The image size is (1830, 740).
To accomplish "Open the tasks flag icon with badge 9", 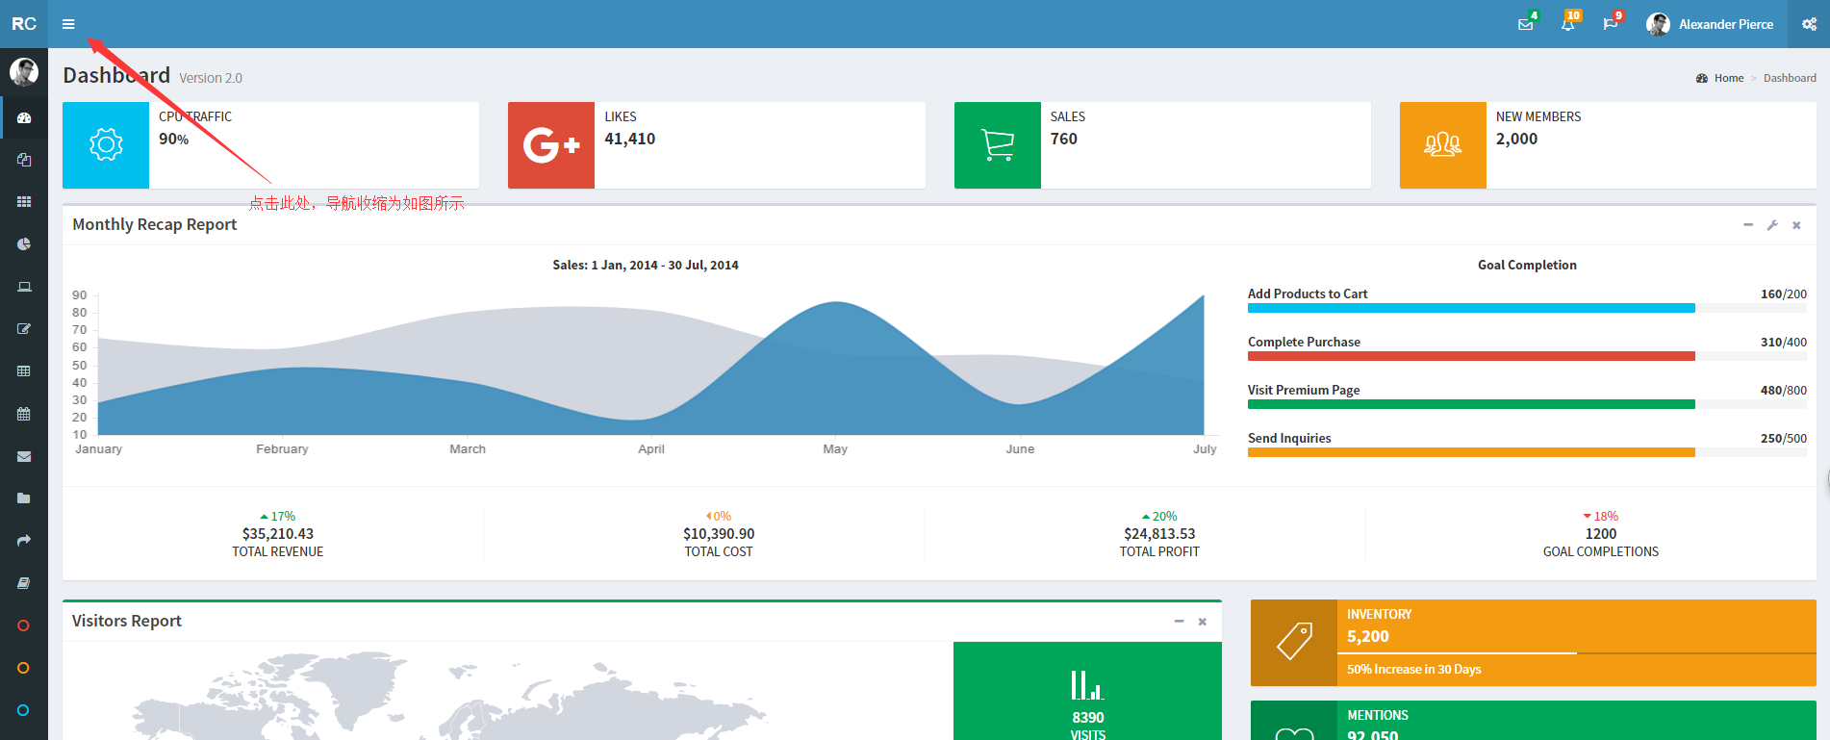I will point(1611,24).
